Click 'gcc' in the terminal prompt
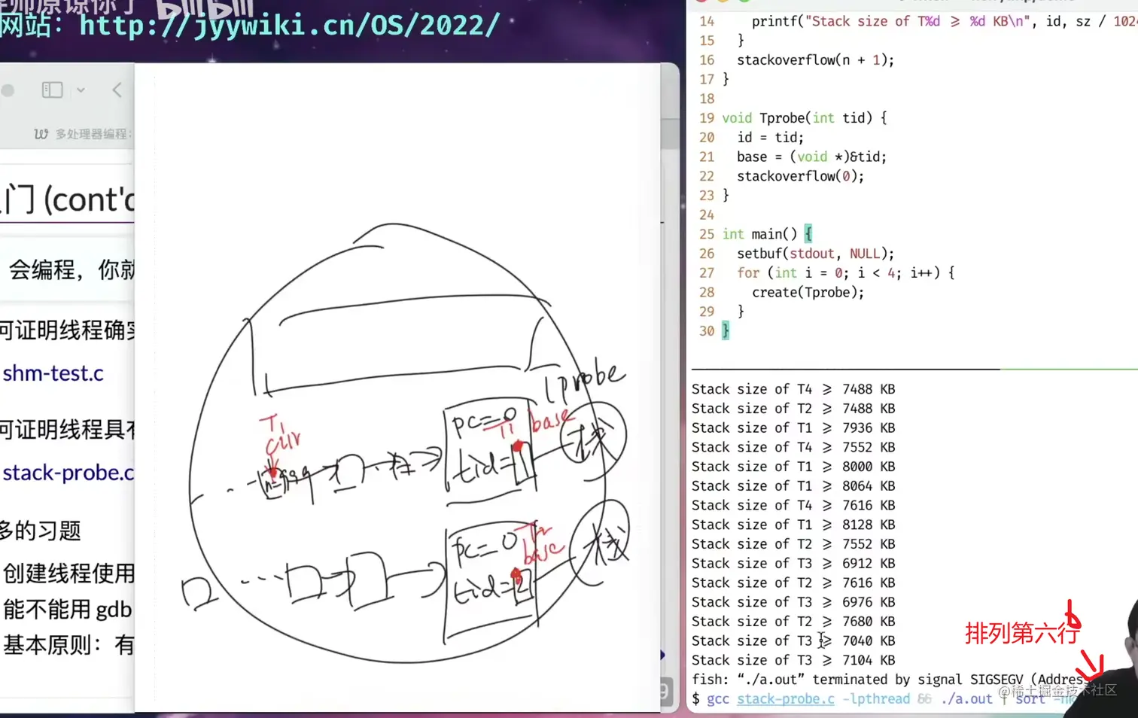The width and height of the screenshot is (1138, 718). pyautogui.click(x=718, y=699)
